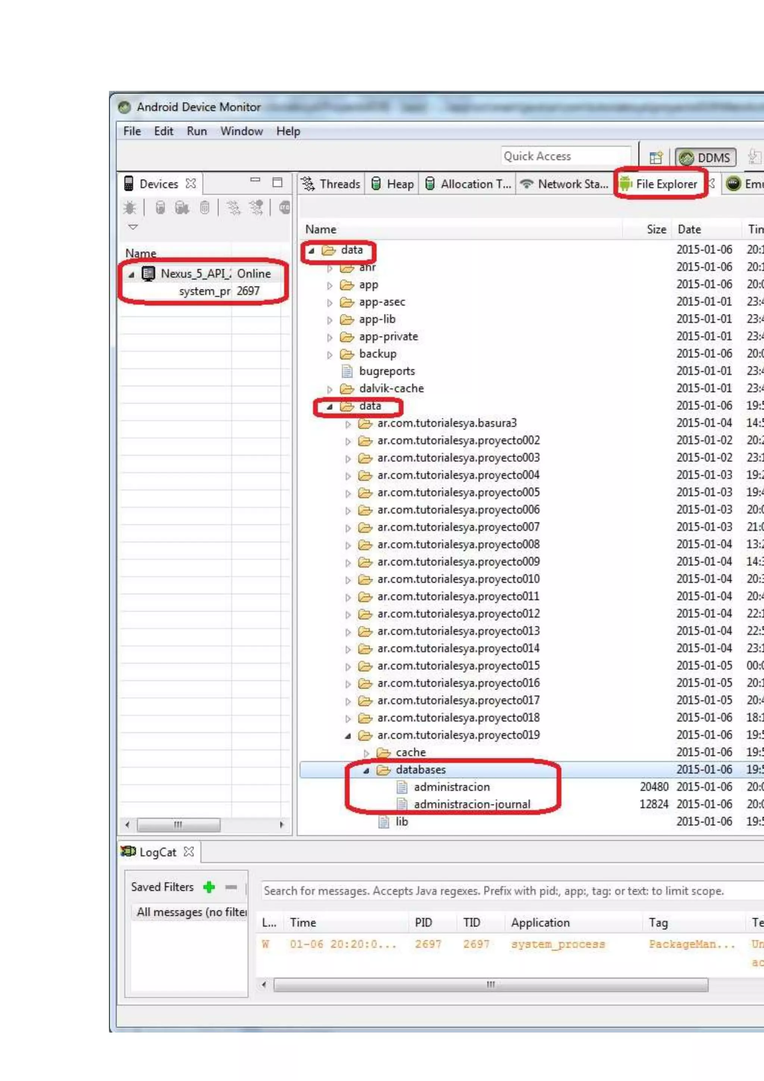The image size is (764, 1081).
Task: Focus the LogCat message search field
Action: [x=494, y=891]
